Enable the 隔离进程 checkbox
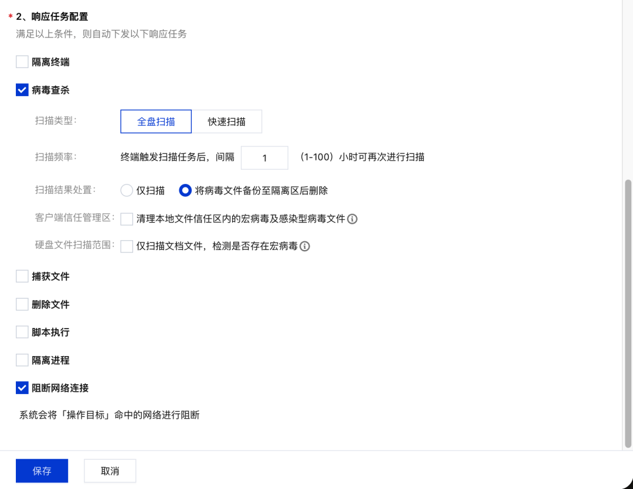633x489 pixels. pos(21,360)
